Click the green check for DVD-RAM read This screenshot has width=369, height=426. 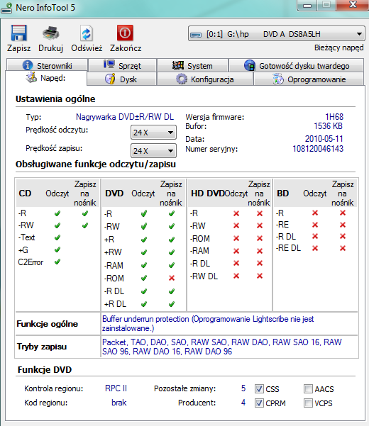(144, 265)
